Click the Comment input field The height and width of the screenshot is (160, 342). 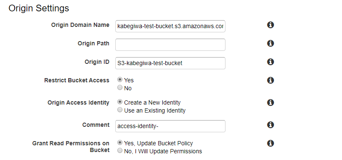tap(170, 126)
